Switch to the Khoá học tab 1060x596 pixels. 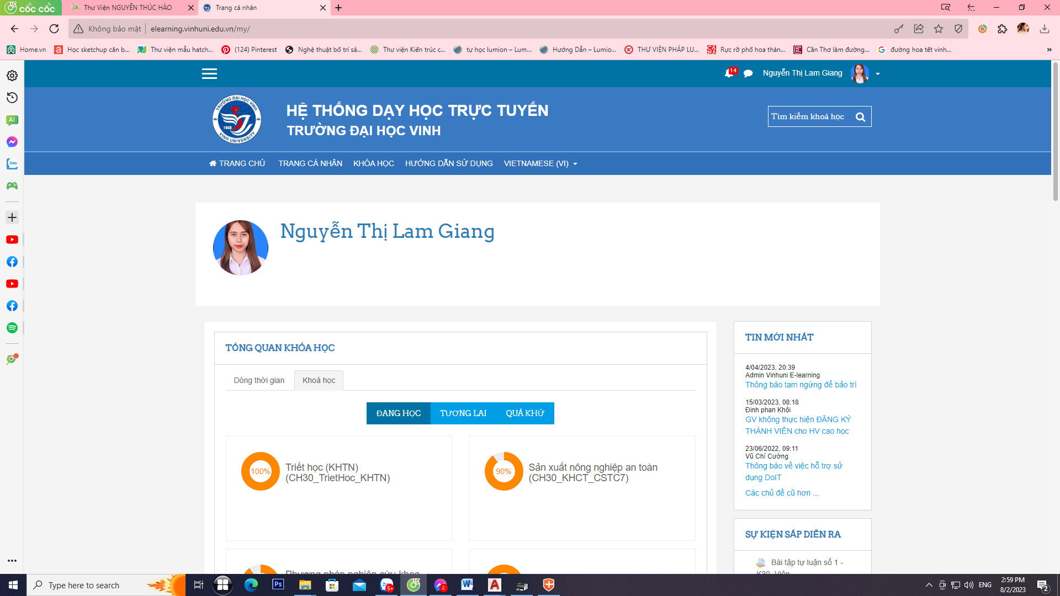[319, 380]
